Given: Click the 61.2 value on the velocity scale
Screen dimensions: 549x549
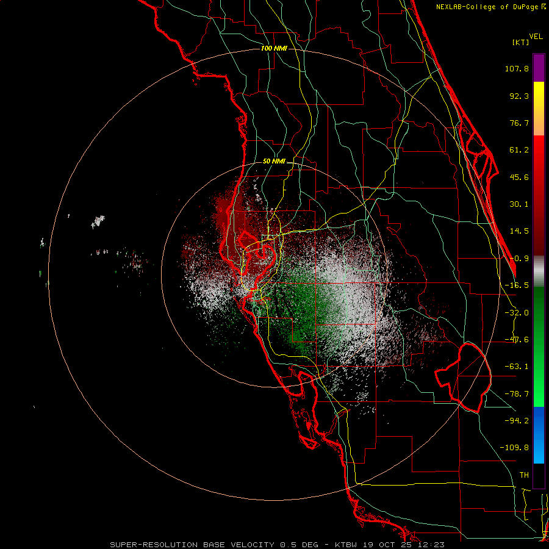Looking at the screenshot, I should coord(519,150).
